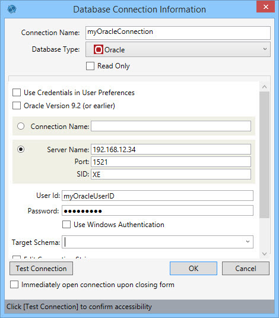Expand the Target Schema combo box arrow
The image size is (279, 318).
coord(248,241)
